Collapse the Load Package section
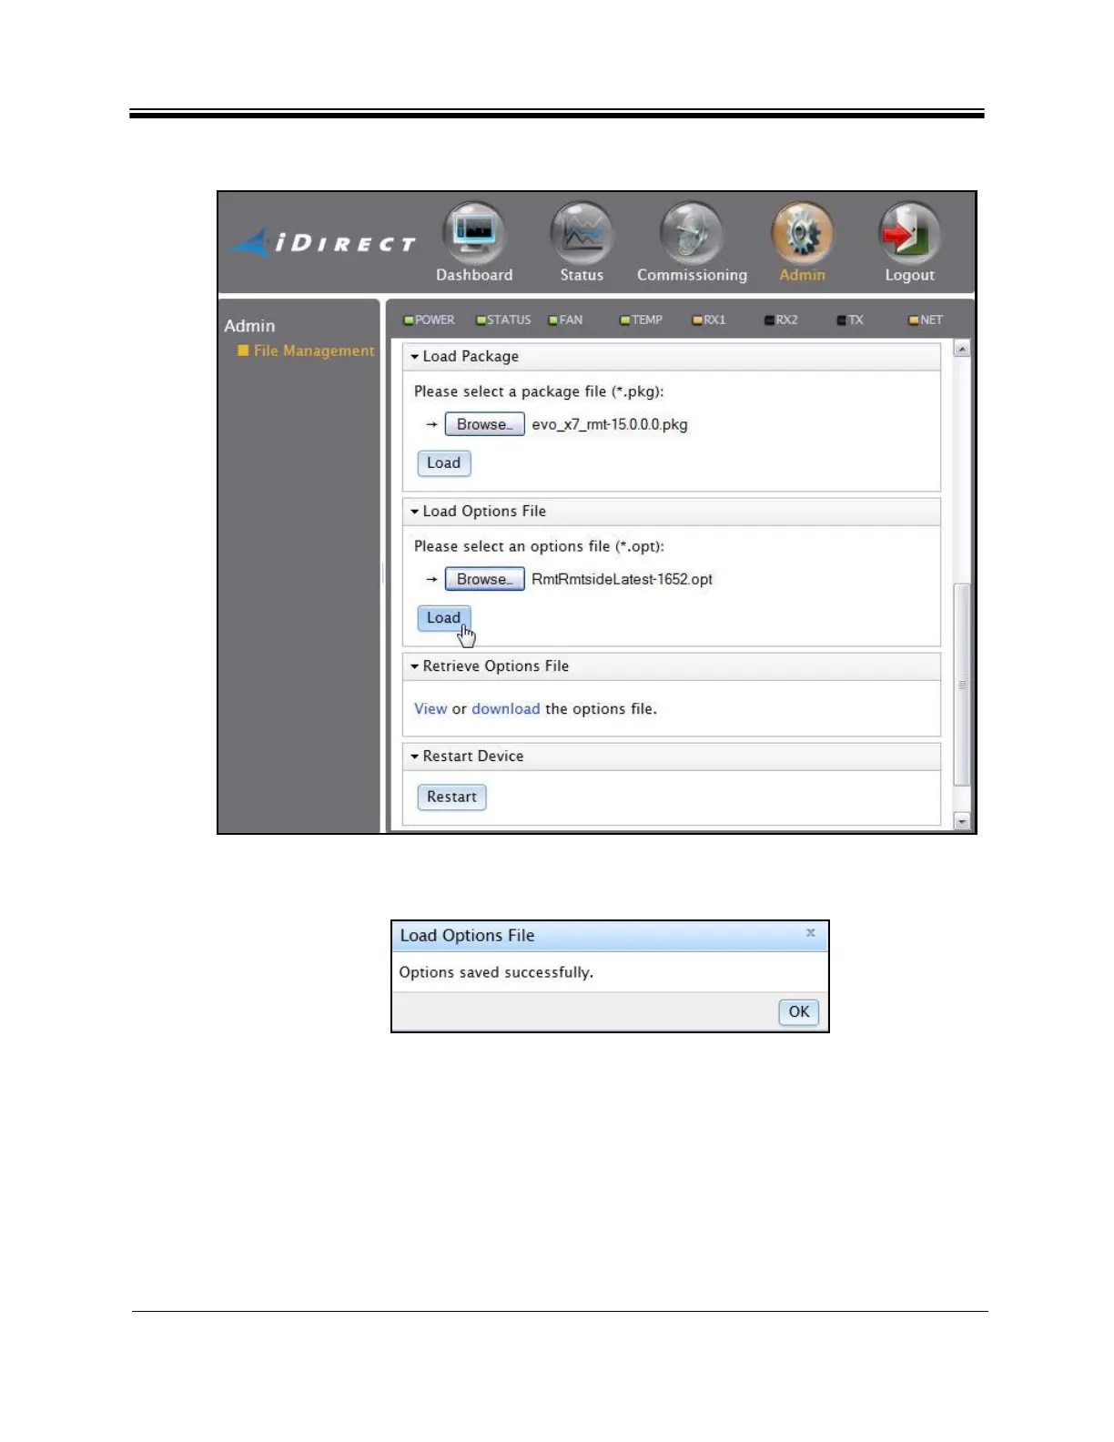1114x1442 pixels. click(414, 357)
